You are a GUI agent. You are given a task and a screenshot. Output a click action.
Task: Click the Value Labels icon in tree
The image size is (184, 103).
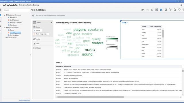(x=7, y=38)
